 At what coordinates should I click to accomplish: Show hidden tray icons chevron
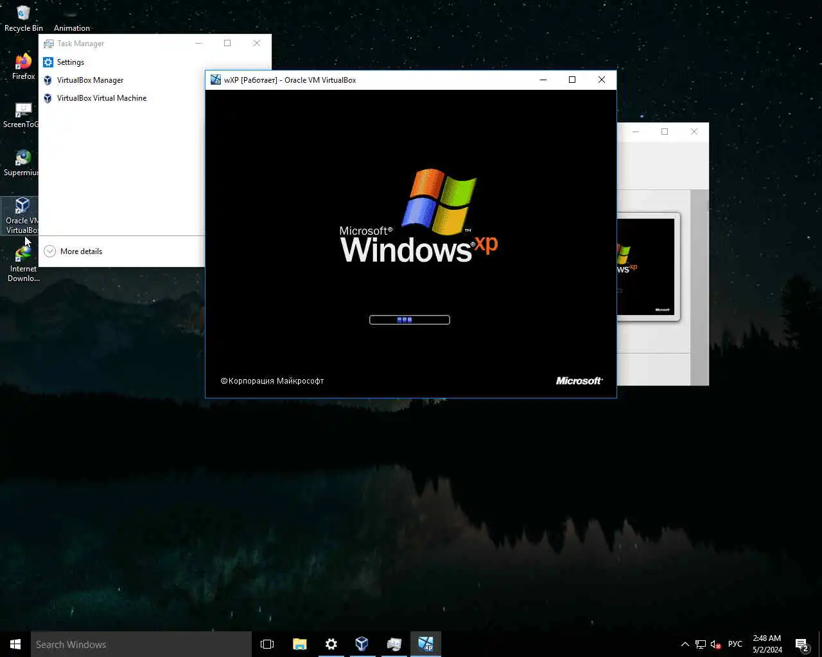point(685,644)
